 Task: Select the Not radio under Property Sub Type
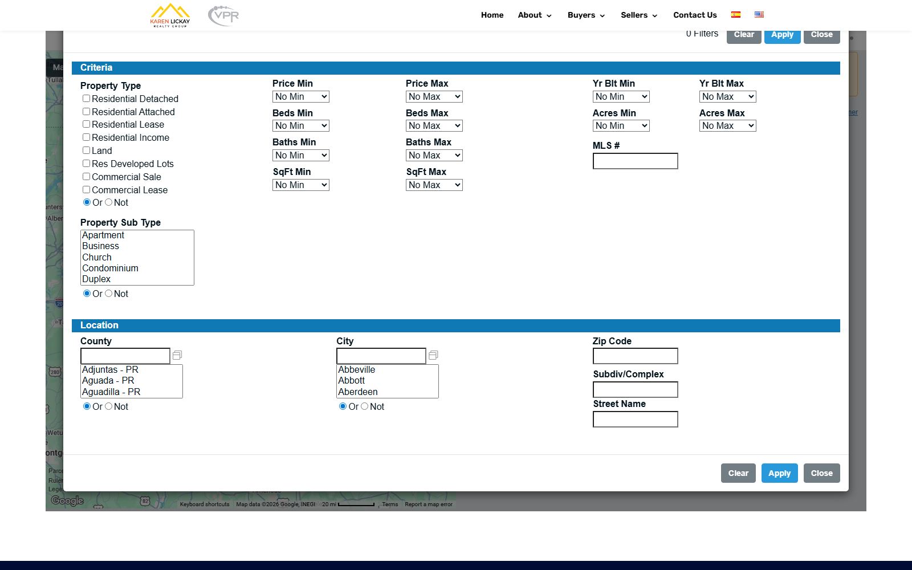click(108, 294)
